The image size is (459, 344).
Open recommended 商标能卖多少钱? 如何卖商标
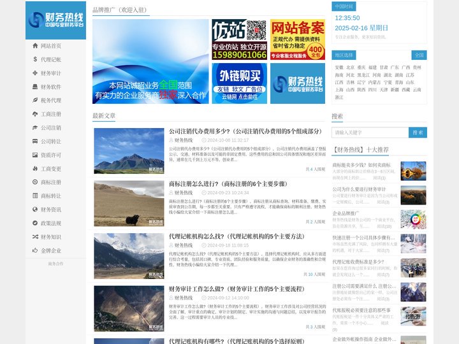[361, 165]
